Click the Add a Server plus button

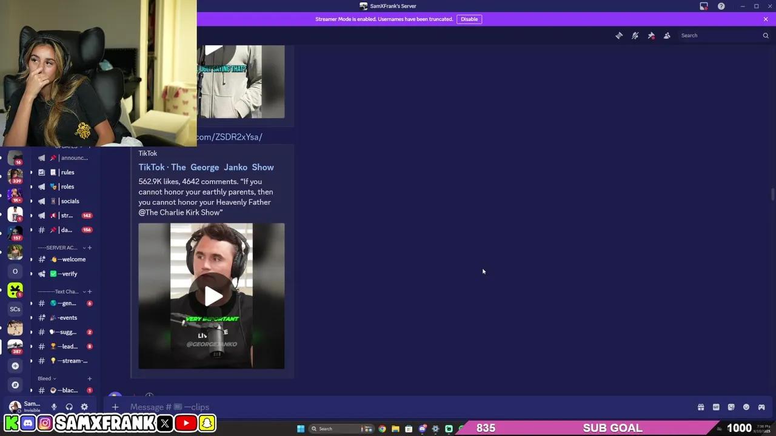click(x=15, y=366)
